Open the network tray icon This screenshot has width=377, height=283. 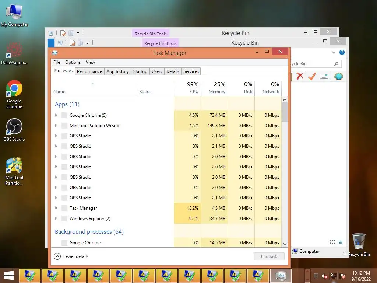tap(333, 276)
